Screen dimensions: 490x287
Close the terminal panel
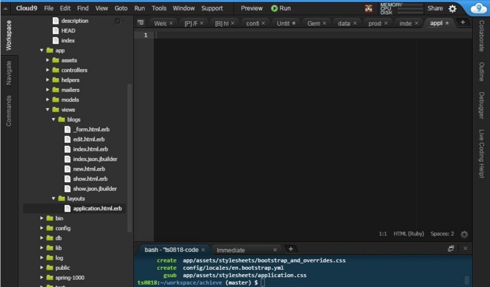tap(466, 248)
